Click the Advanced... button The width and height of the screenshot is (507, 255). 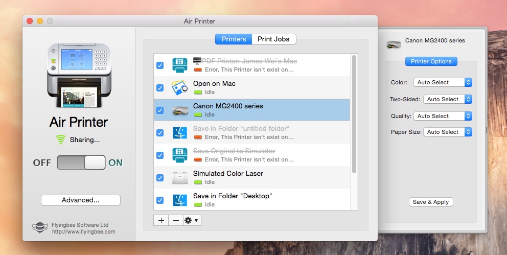81,200
